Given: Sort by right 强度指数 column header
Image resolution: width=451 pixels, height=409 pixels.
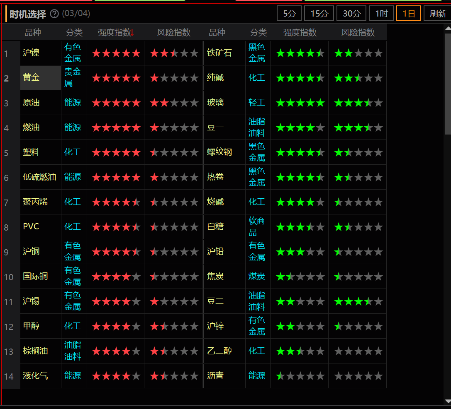Looking at the screenshot, I should point(300,32).
